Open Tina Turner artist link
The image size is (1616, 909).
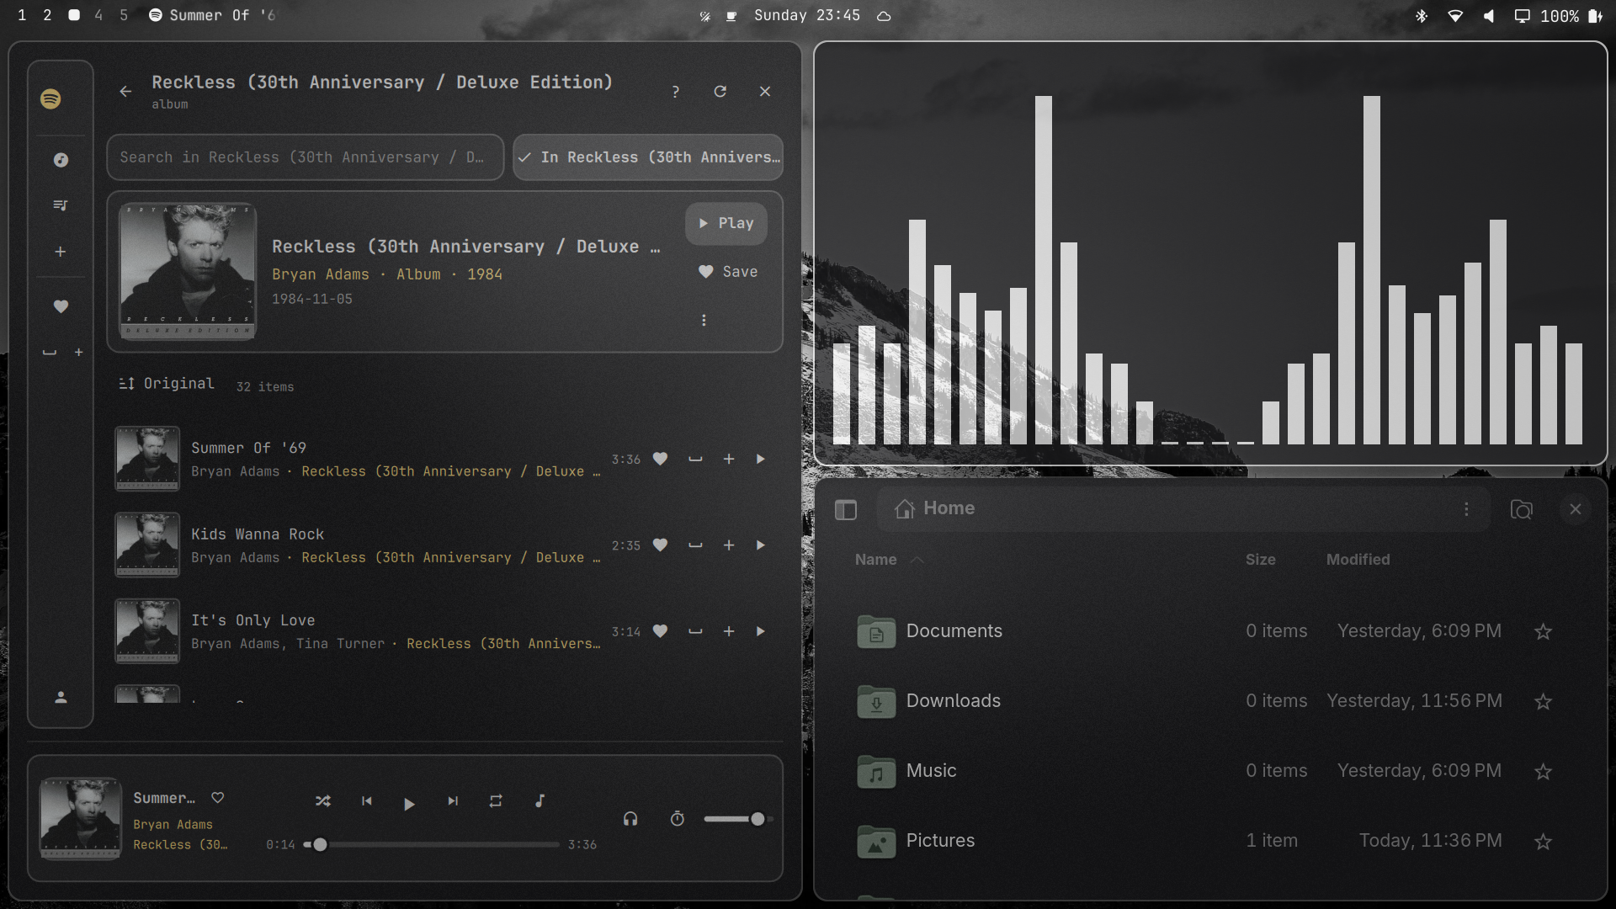340,644
